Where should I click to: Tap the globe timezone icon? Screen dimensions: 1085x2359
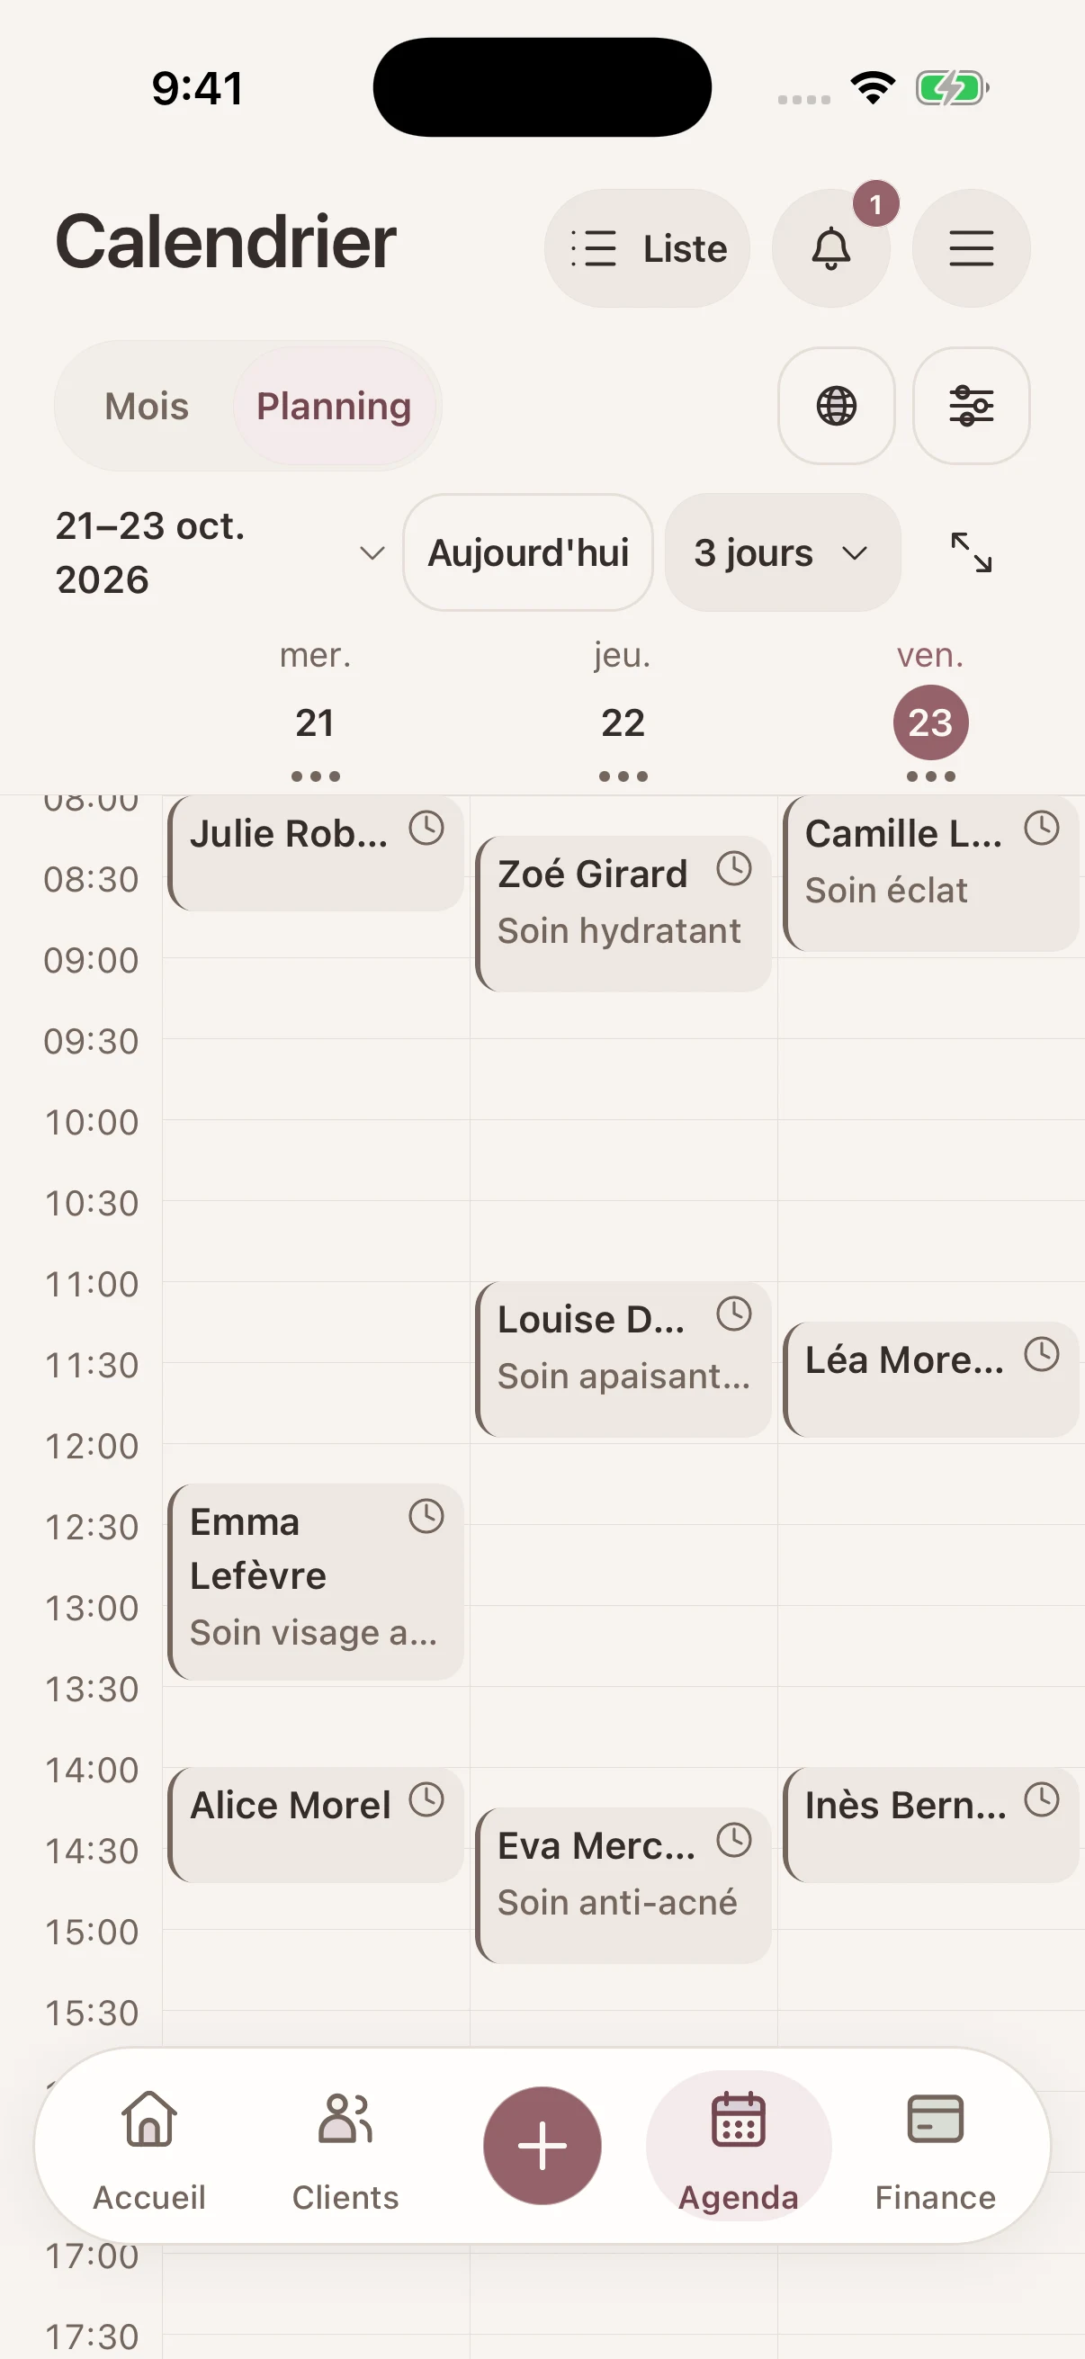(x=836, y=406)
